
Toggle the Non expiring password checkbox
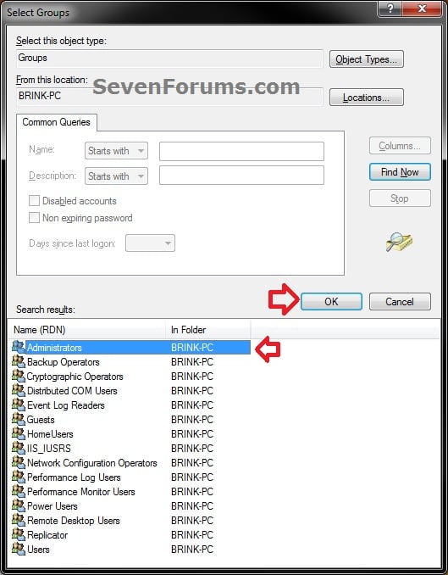coord(34,217)
